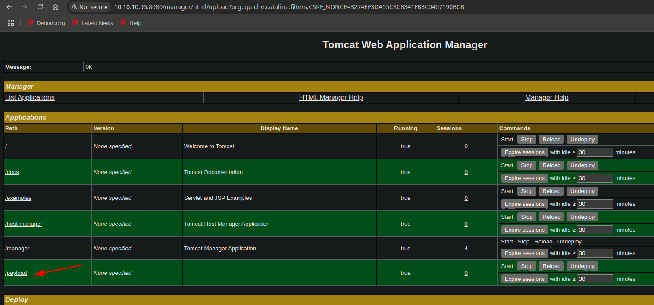The height and width of the screenshot is (305, 654).
Task: Reload the /host-manager application
Action: coord(551,217)
